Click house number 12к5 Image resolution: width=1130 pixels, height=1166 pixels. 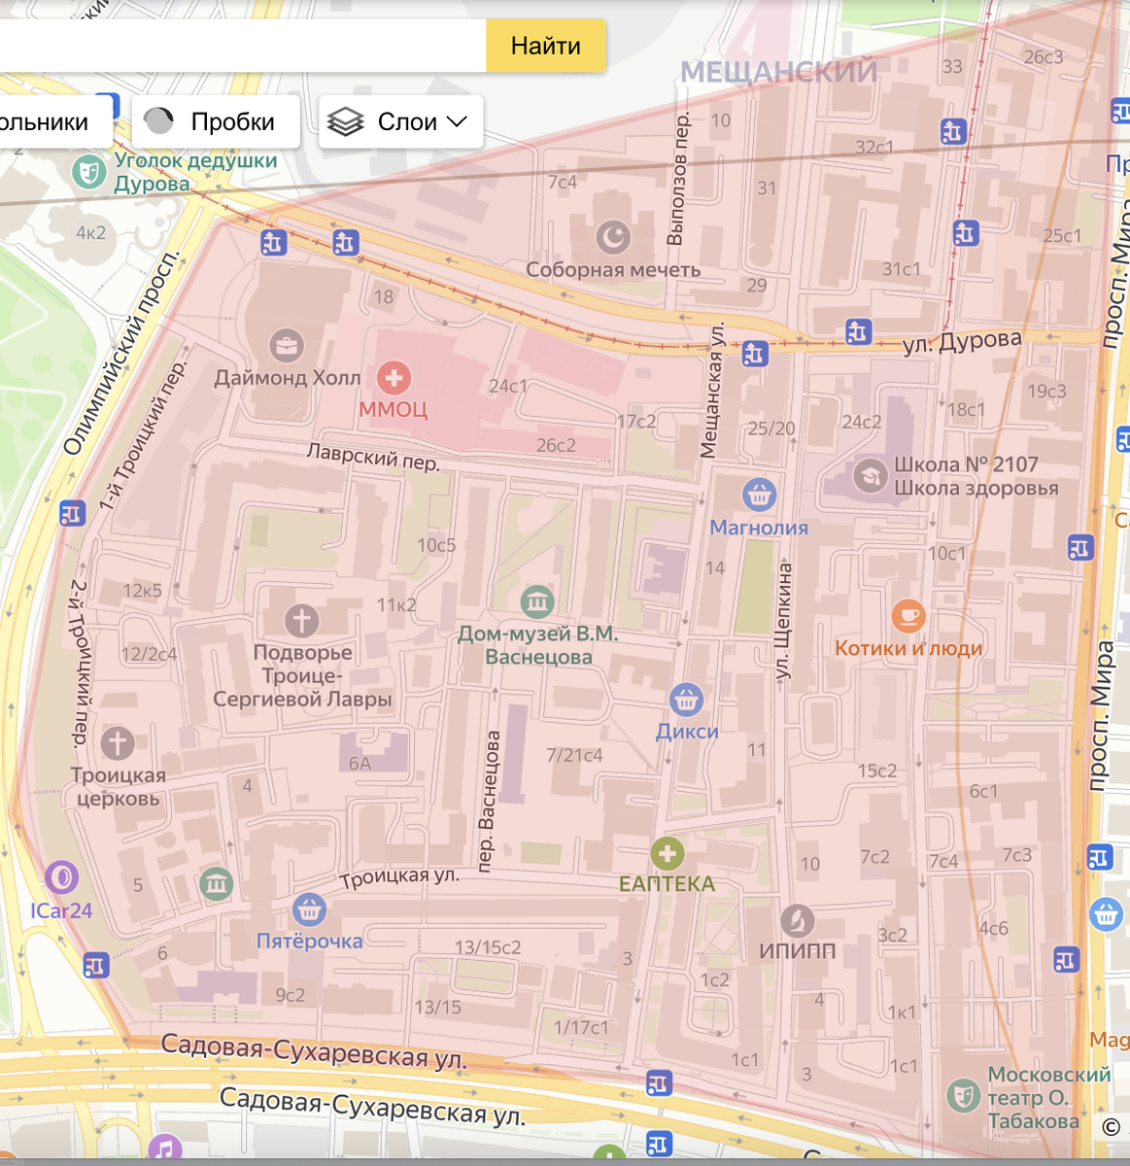(143, 591)
